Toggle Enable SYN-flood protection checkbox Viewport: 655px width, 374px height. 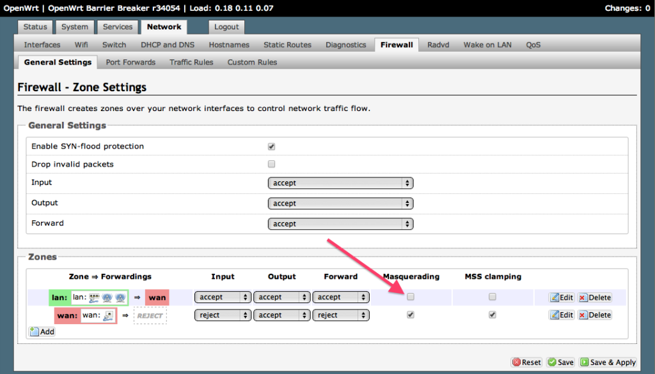271,146
